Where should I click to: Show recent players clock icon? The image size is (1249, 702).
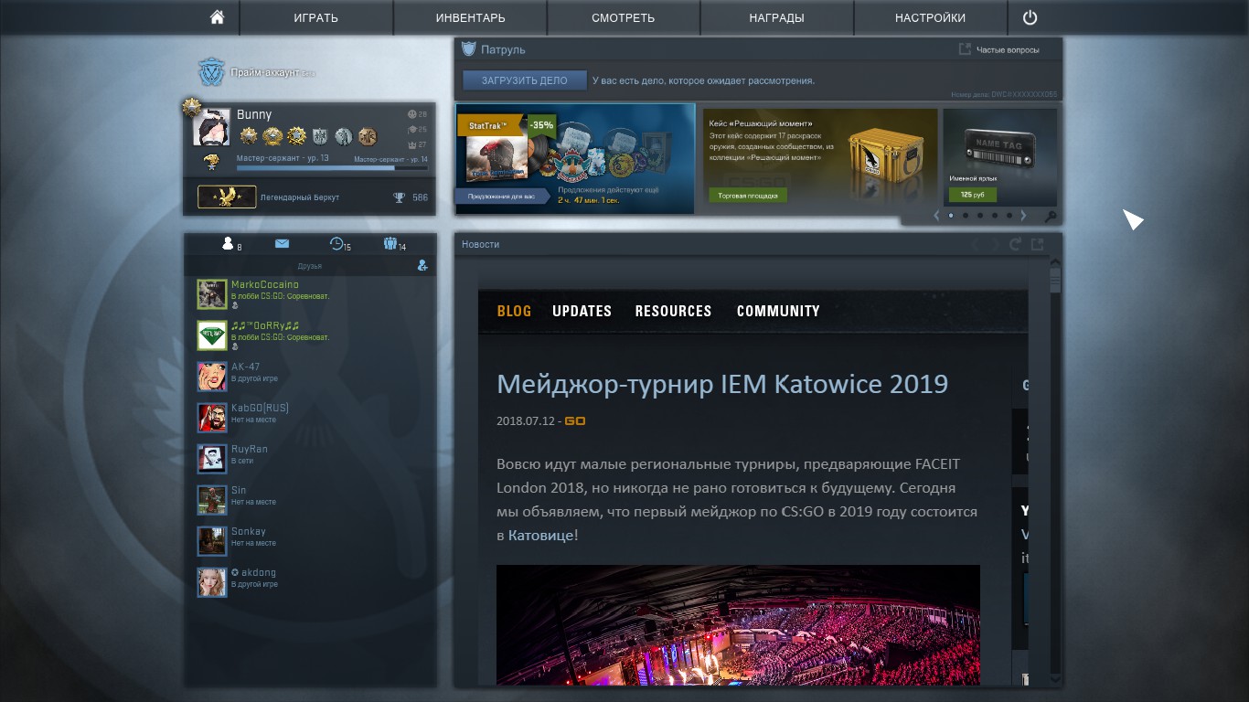coord(336,244)
